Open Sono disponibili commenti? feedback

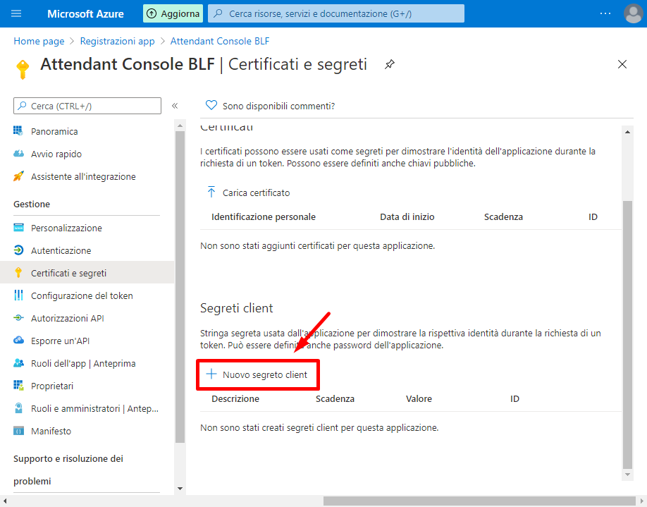278,106
